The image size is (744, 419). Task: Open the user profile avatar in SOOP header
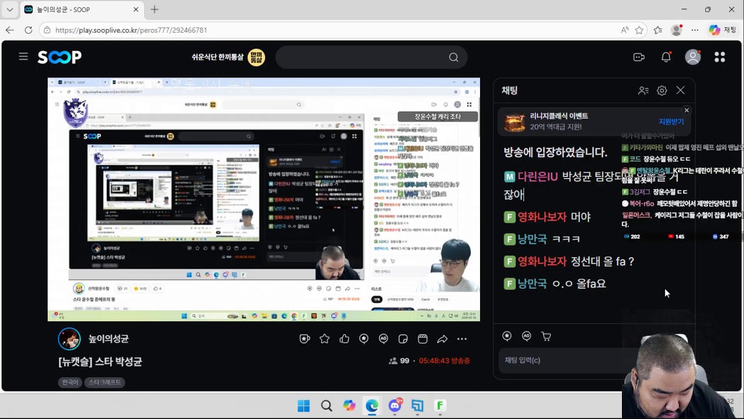693,56
